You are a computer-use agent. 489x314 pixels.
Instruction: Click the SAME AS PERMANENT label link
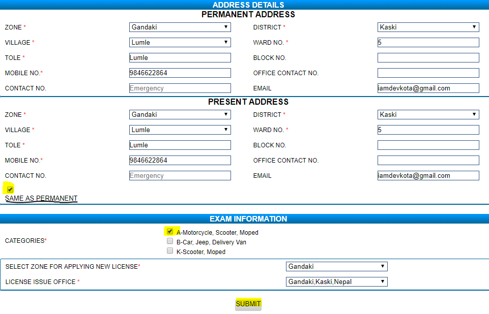pos(41,198)
